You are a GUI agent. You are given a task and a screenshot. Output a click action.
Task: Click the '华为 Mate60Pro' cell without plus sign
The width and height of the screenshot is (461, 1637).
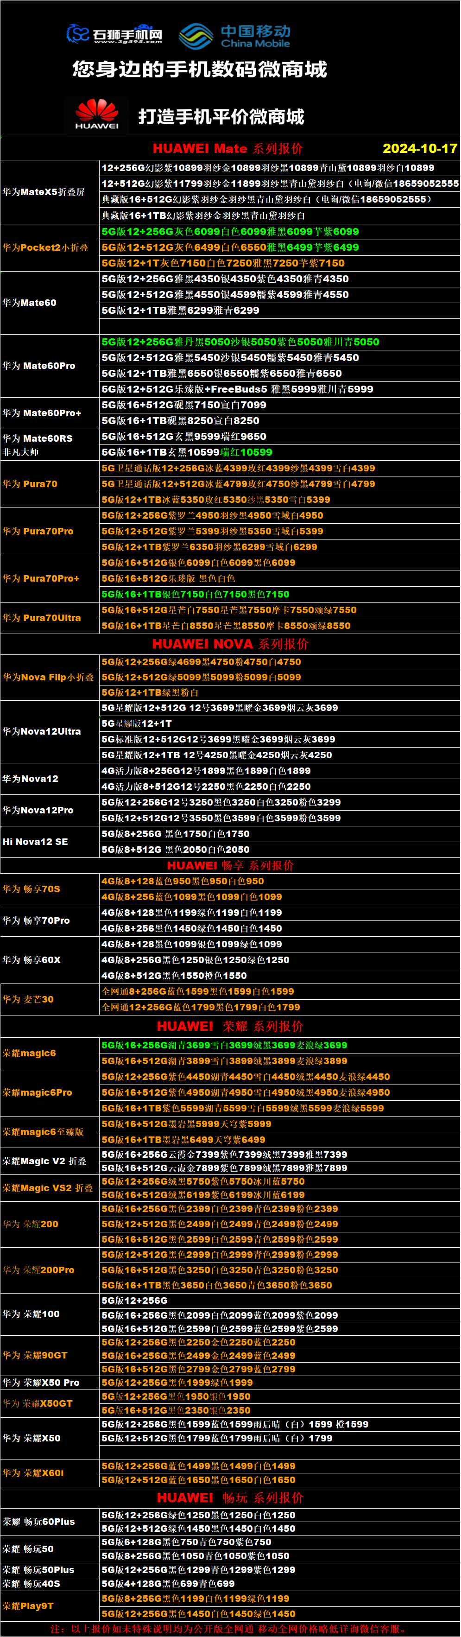pos(50,366)
